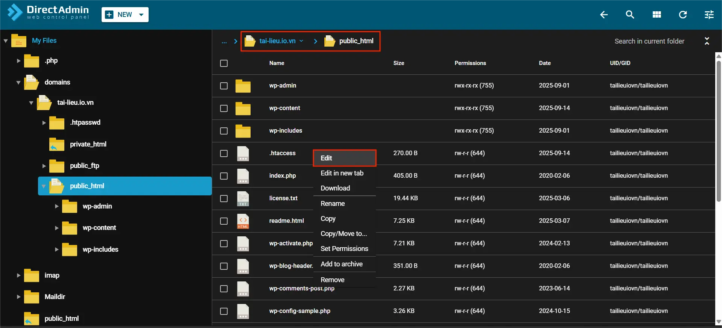Viewport: 722px width, 328px height.
Task: Check the .htaccess row checkbox
Action: tap(224, 153)
